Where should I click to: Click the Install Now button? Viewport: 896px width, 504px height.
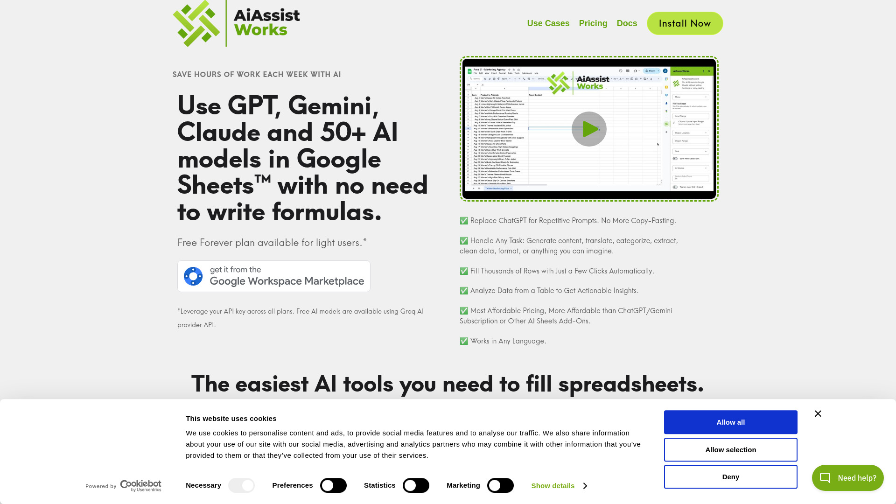[x=684, y=23]
